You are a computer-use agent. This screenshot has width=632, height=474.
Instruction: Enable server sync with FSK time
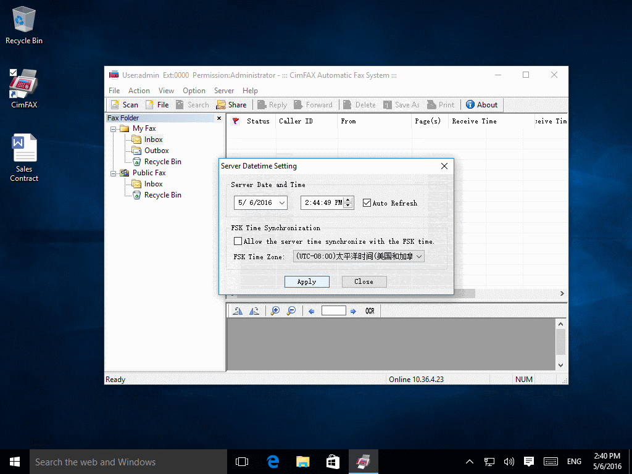[x=238, y=241]
